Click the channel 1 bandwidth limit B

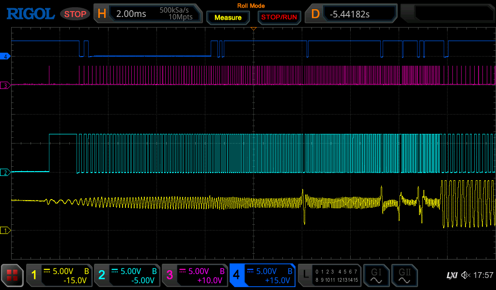click(x=86, y=271)
